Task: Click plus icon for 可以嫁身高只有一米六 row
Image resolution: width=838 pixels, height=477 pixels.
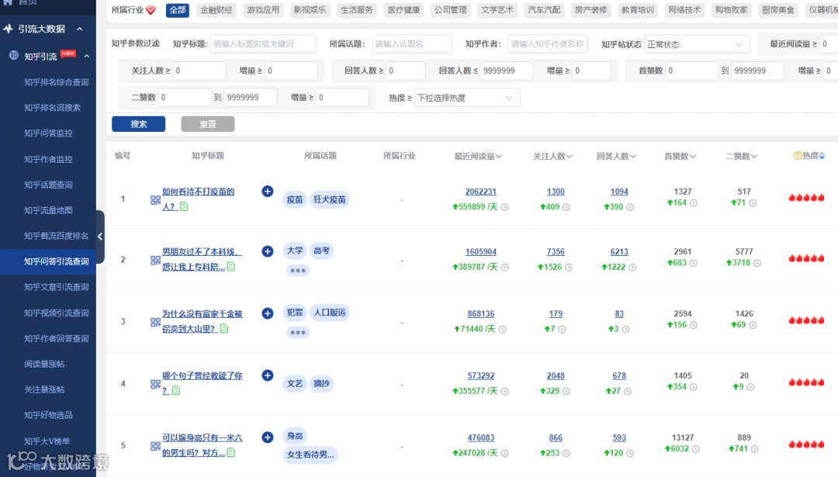Action: (268, 437)
